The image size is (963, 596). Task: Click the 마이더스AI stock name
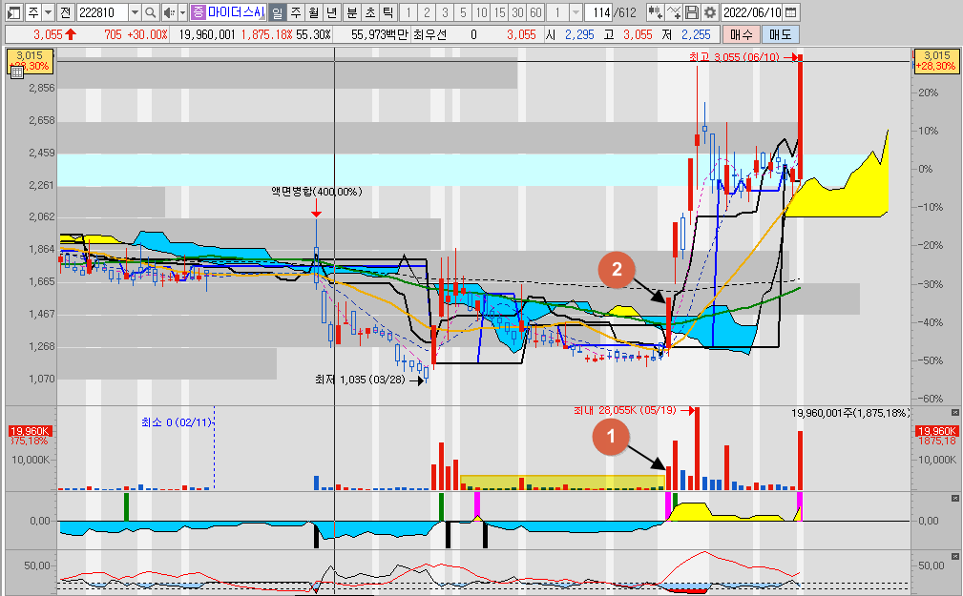pos(237,11)
